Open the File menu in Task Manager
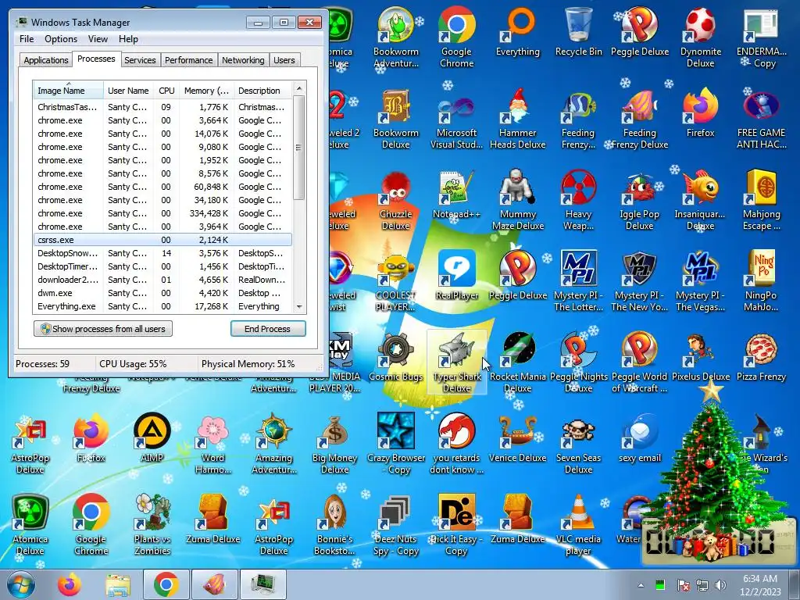The height and width of the screenshot is (600, 800). (27, 39)
